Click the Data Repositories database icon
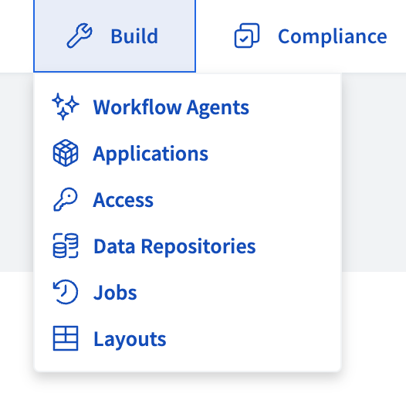 66,246
